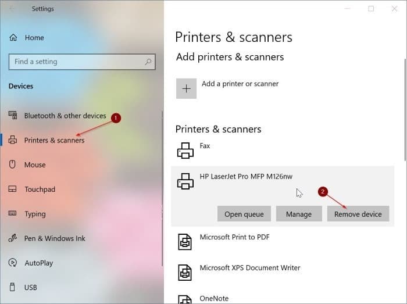Click the Home house icon
Viewport: 407px width, 304px height.
click(13, 38)
